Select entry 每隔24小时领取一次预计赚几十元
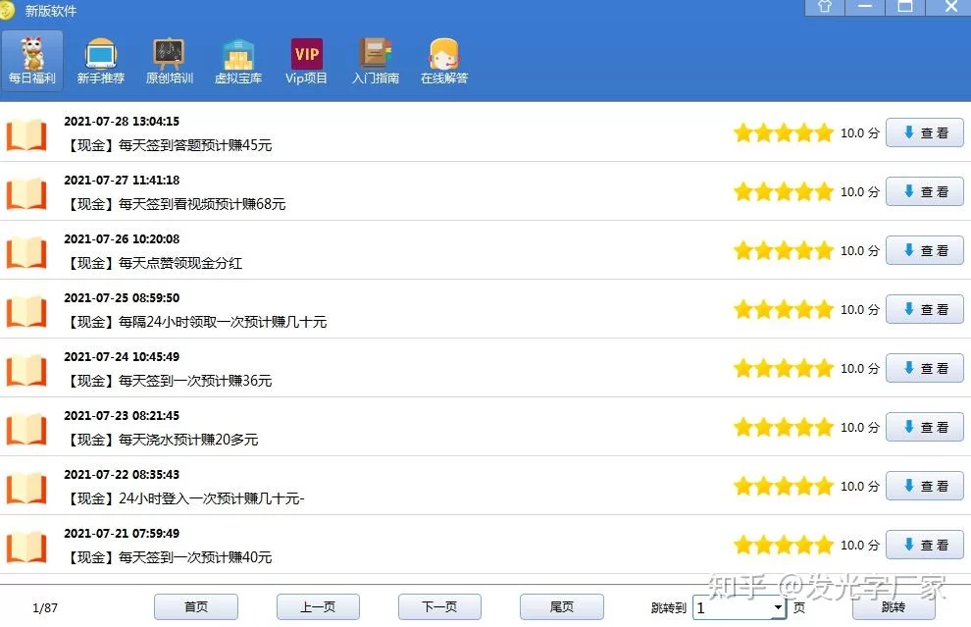Viewport: 971px width, 627px height. tap(223, 322)
